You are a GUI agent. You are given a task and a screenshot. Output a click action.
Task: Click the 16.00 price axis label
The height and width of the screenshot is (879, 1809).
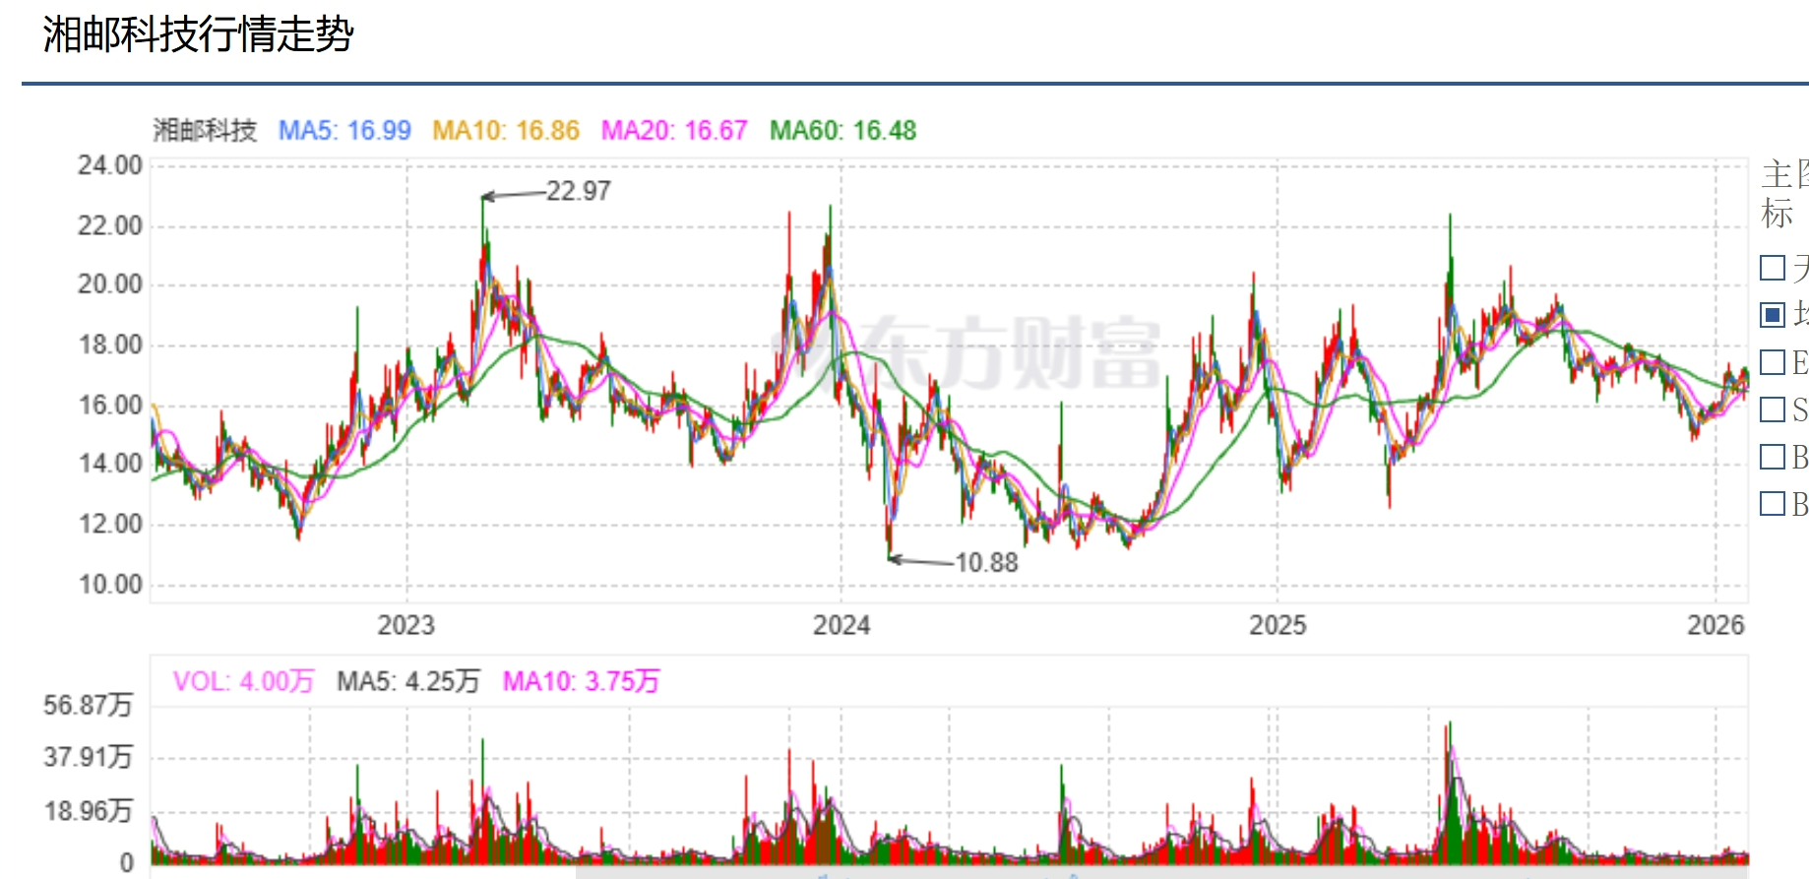[110, 405]
